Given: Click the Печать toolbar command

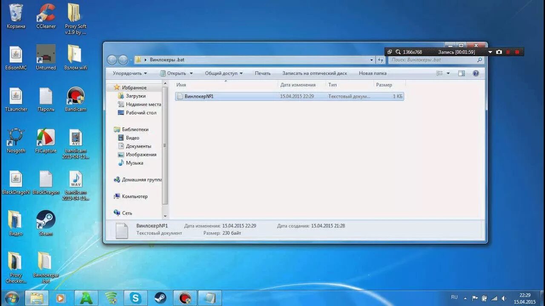Looking at the screenshot, I should tap(263, 73).
